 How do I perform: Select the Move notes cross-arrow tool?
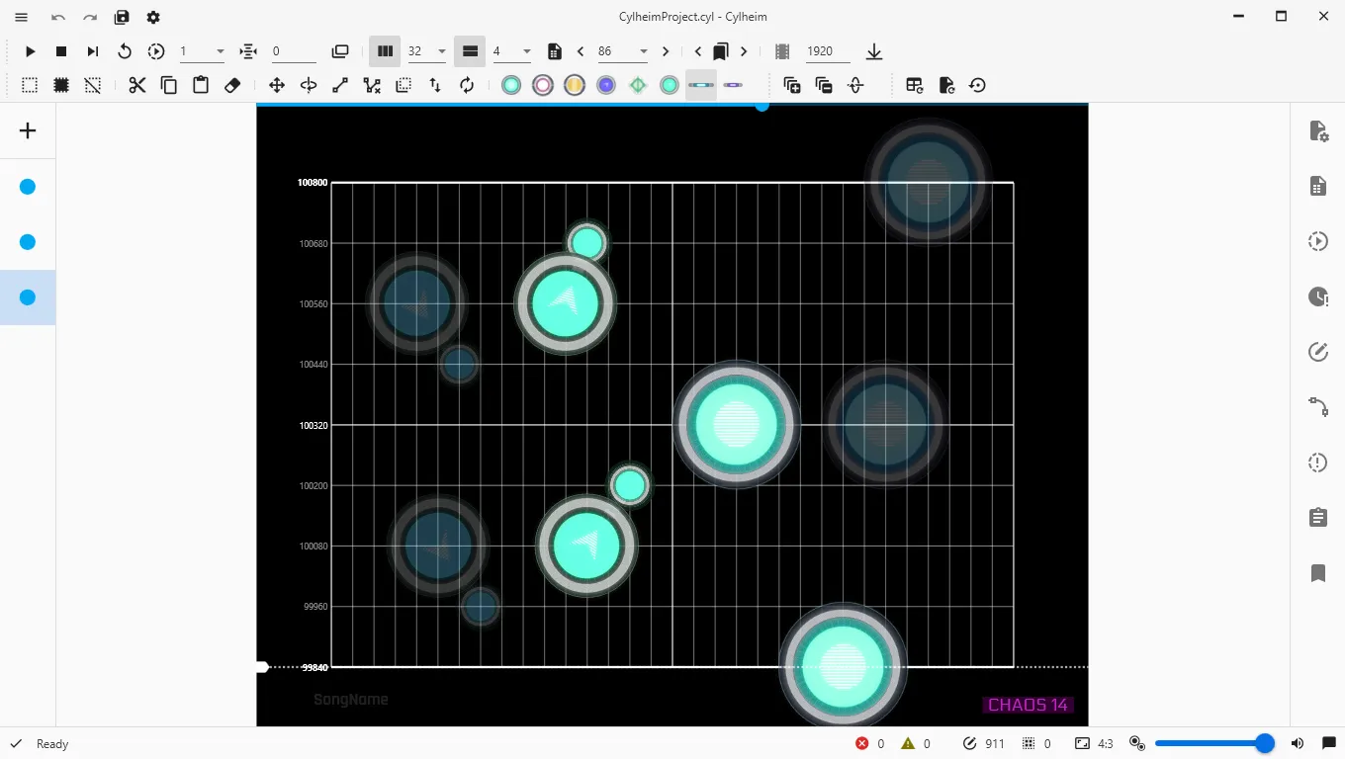tap(277, 86)
